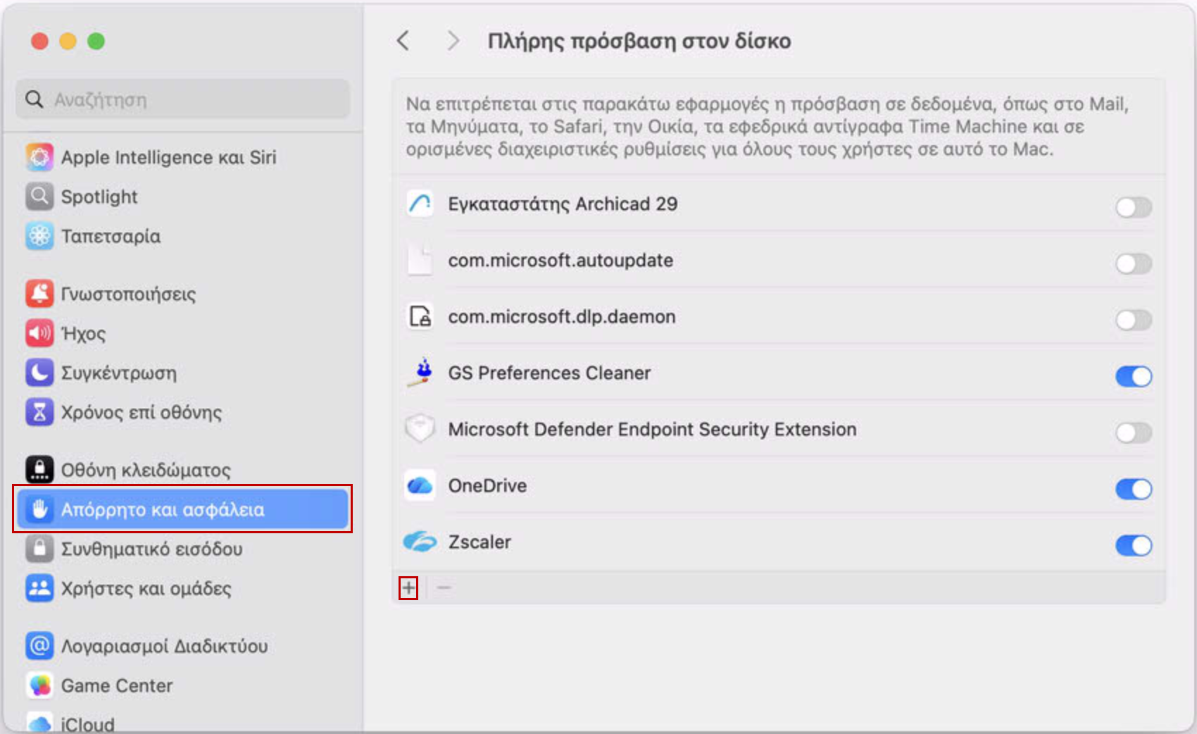Click the com.microsoft.autoupdate blank document icon
1197x734 pixels.
(x=420, y=260)
